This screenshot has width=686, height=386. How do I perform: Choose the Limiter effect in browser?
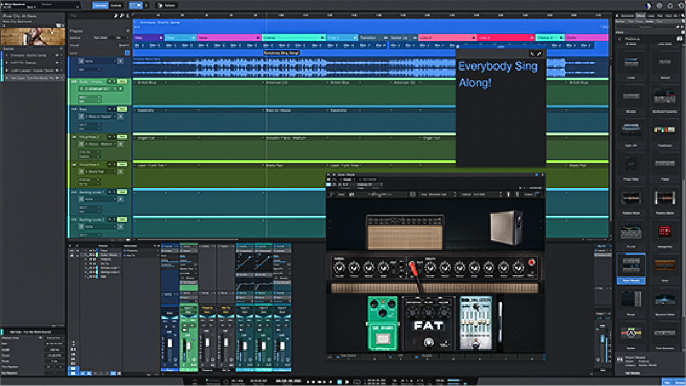click(x=631, y=65)
